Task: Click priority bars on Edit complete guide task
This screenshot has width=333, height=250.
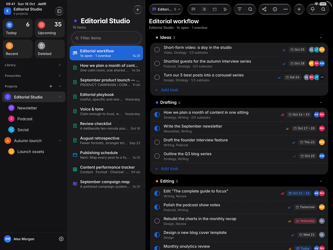Action: pyautogui.click(x=282, y=193)
